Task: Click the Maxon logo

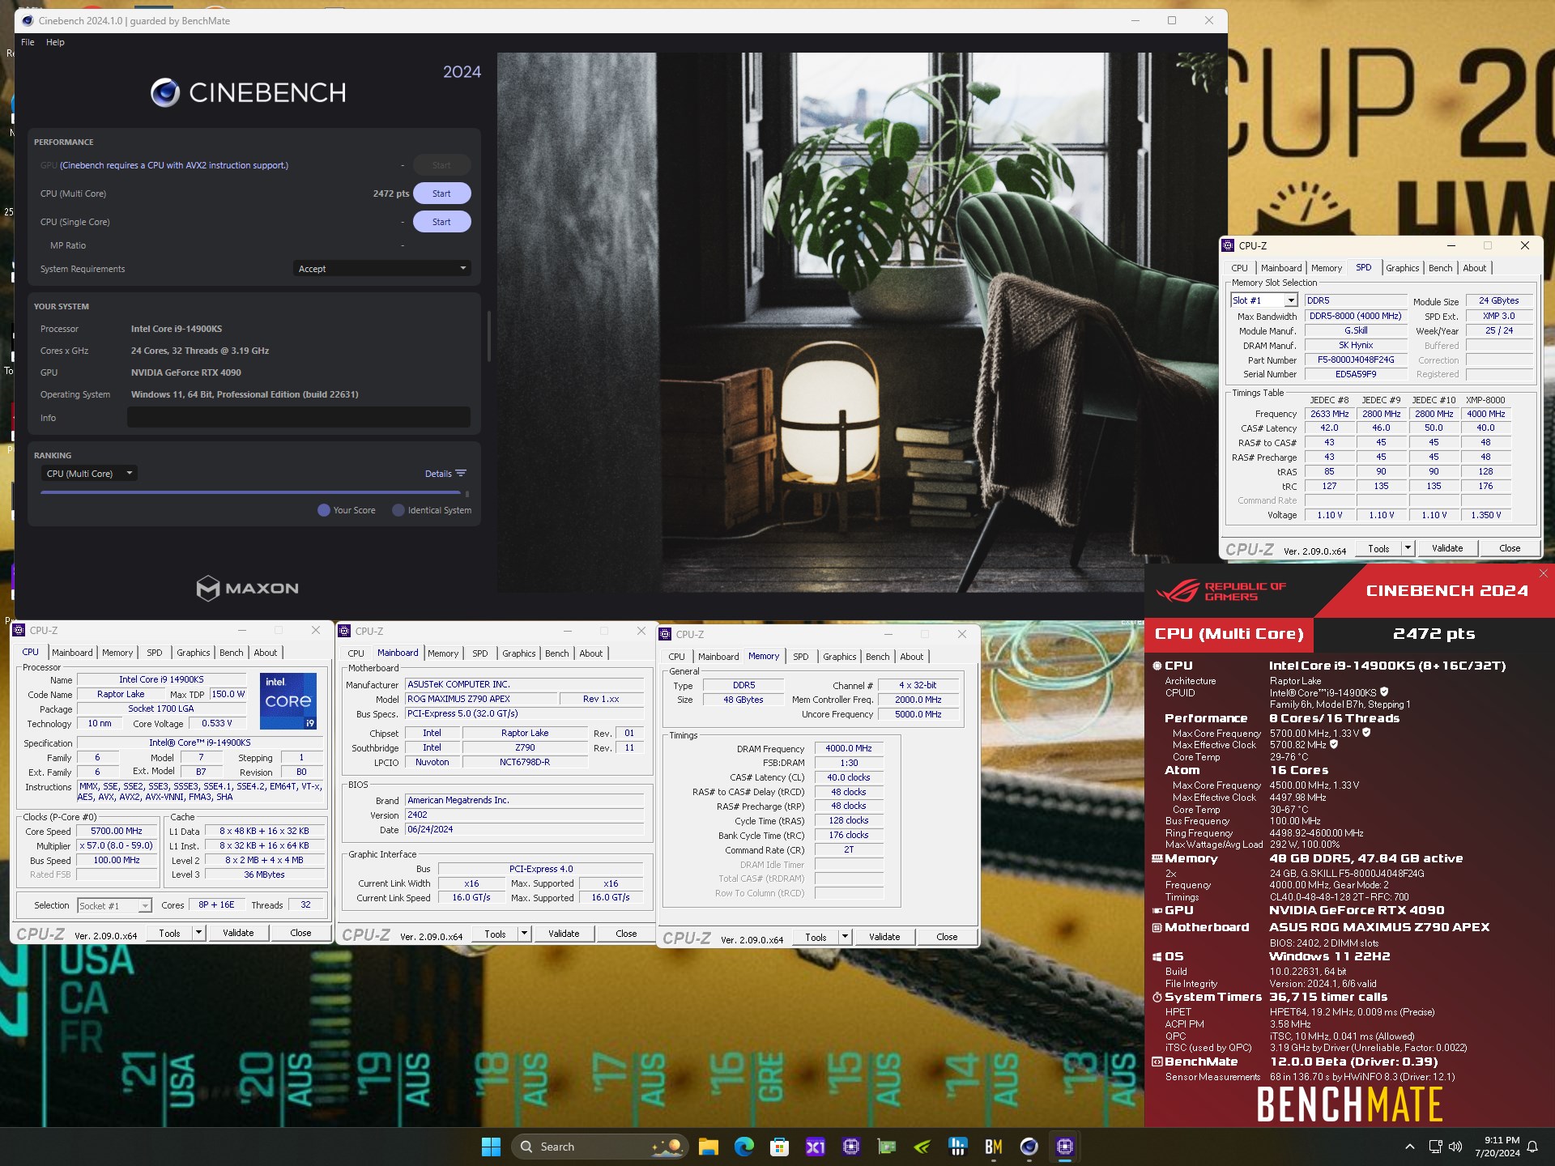Action: pos(248,589)
